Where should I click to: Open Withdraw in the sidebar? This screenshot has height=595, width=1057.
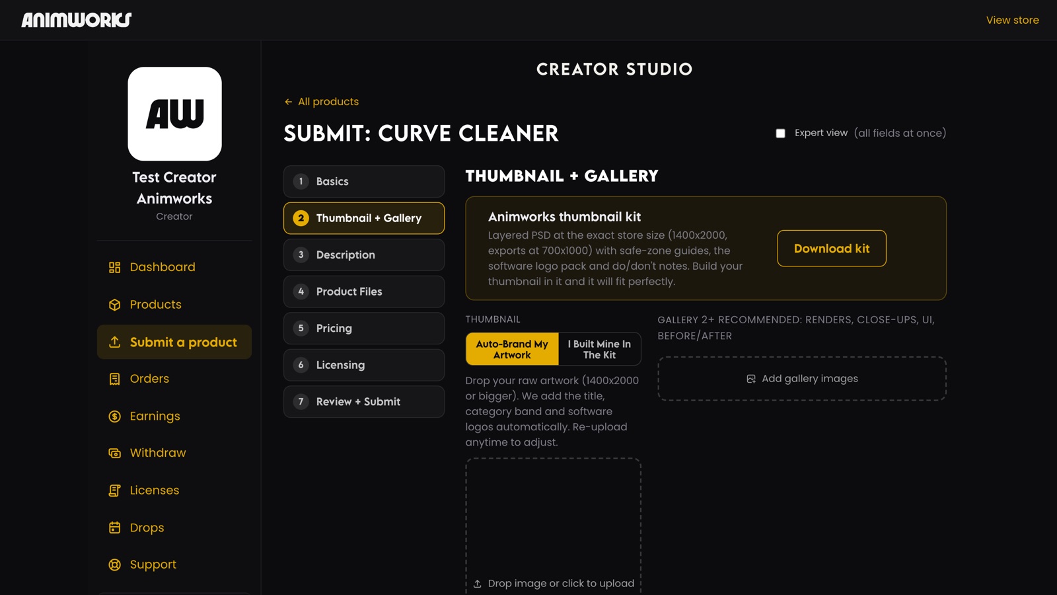tap(174, 453)
